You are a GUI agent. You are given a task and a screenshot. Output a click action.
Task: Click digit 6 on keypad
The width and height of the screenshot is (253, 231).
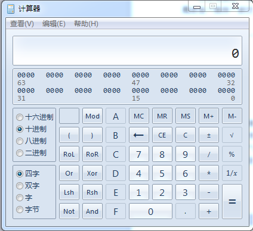[186, 173]
